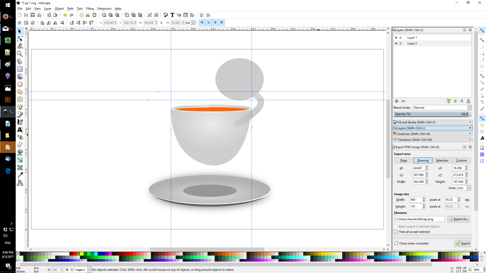
Task: Select the Gradient tool
Action: [x=20, y=160]
